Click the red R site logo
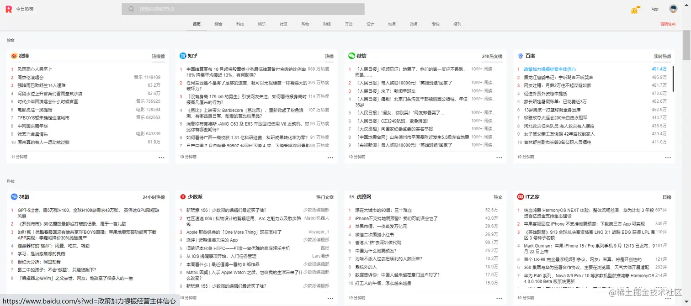Screen dimensions: 691x306 pos(9,9)
